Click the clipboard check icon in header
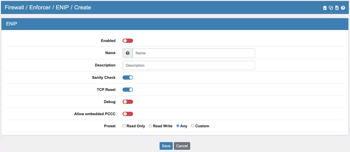This screenshot has height=152, width=350. pyautogui.click(x=325, y=8)
